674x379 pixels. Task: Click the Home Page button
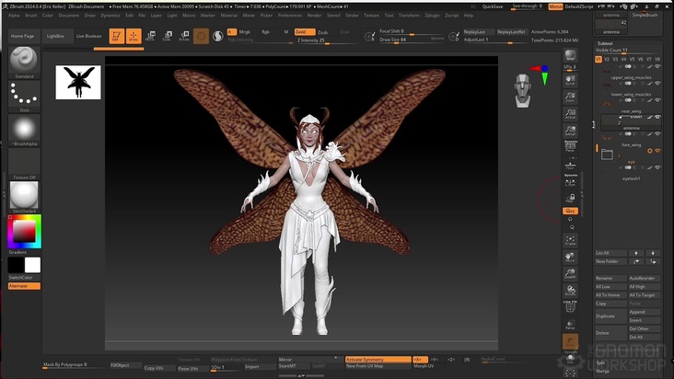point(23,36)
